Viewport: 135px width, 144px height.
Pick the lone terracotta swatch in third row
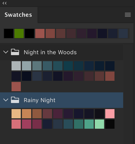tap(16, 87)
